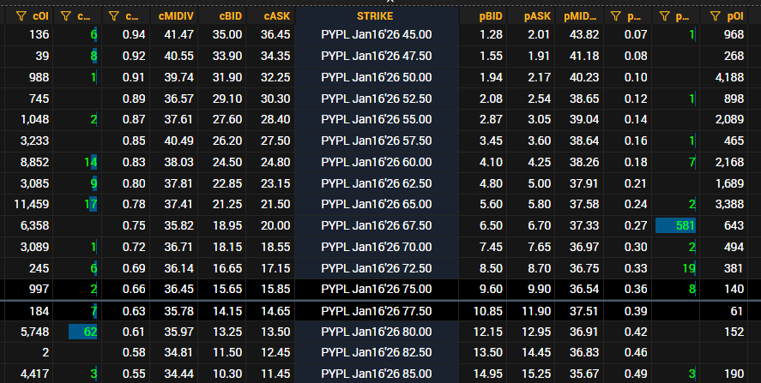The image size is (761, 383).
Task: Select the PYPL Jan16'26 62.50 strike
Action: click(376, 183)
